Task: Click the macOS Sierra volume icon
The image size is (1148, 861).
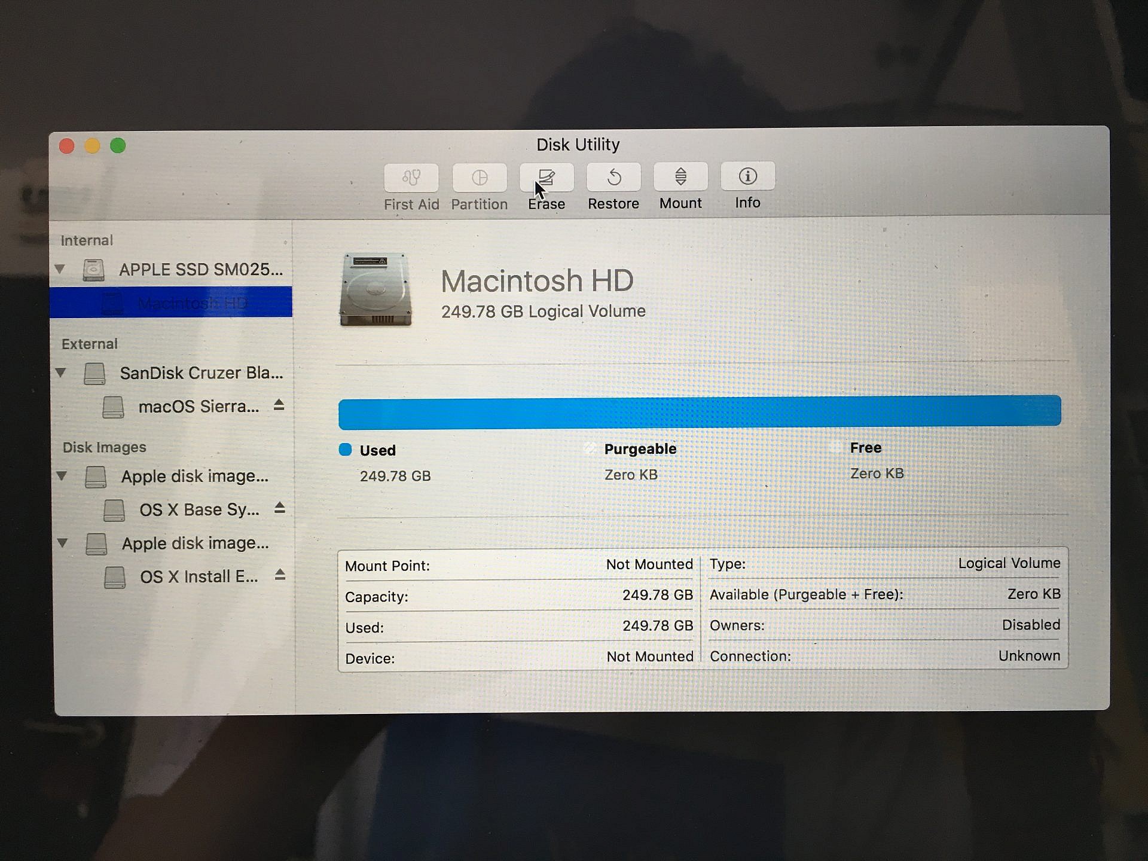Action: coord(113,407)
